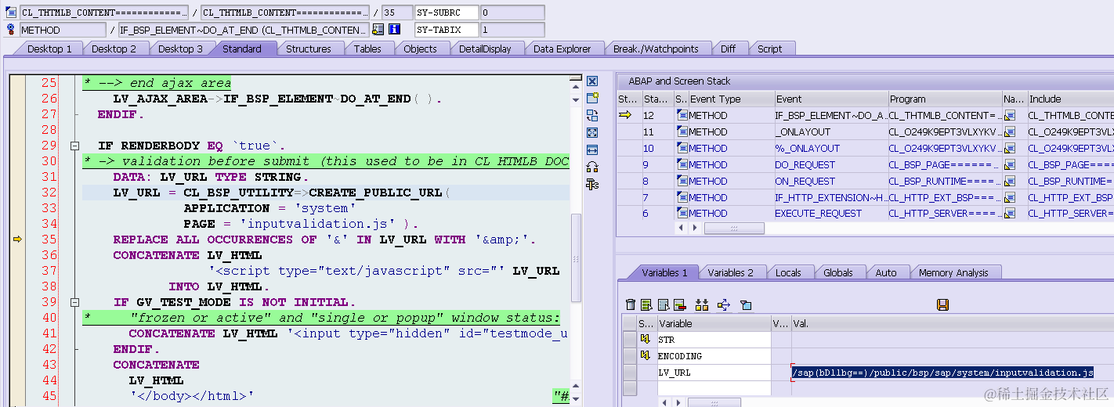This screenshot has width=1114, height=407.
Task: Click the ENCODING variable change icon
Action: click(x=646, y=356)
